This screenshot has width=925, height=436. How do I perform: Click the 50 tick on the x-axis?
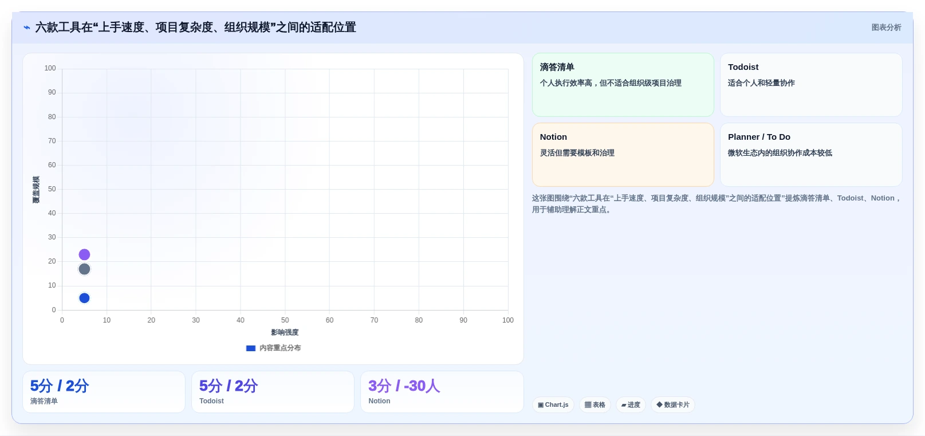pos(285,320)
